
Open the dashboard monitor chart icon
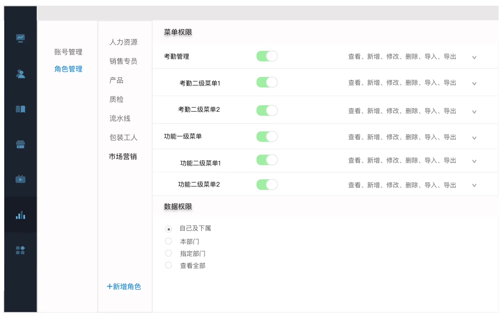(20, 38)
